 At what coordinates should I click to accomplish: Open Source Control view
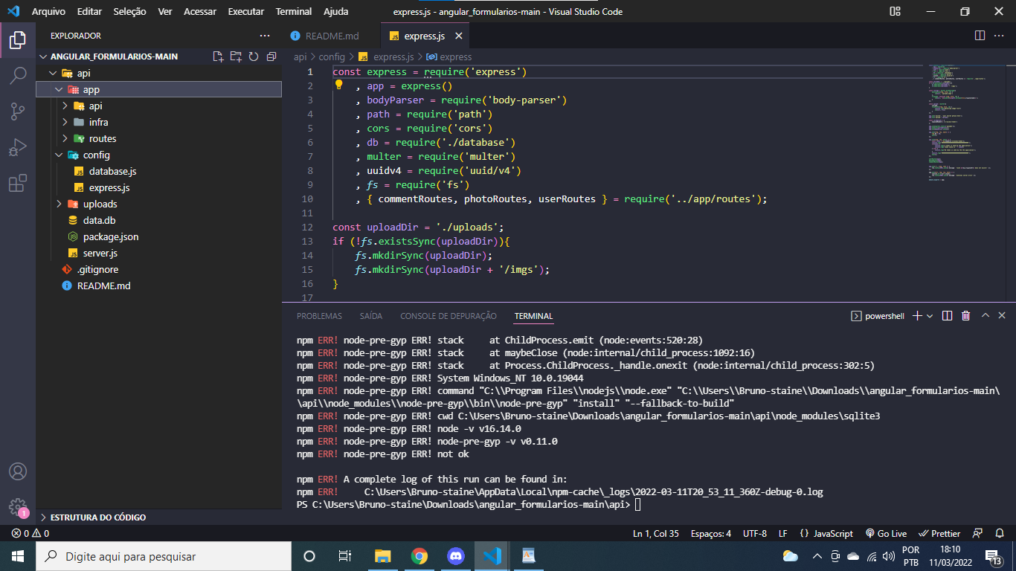pyautogui.click(x=18, y=112)
